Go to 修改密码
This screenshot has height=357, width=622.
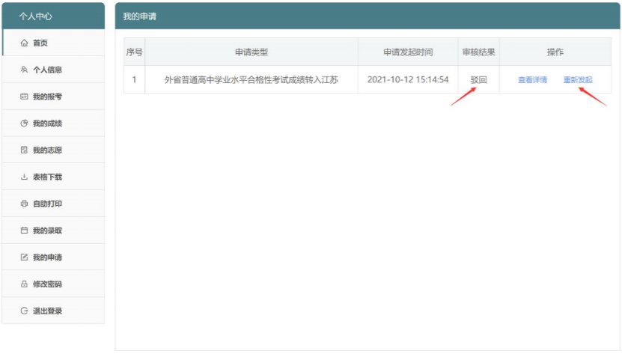tap(54, 284)
